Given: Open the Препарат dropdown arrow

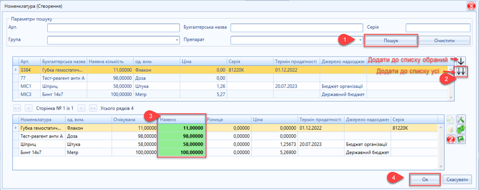Looking at the screenshot, I should [x=360, y=40].
